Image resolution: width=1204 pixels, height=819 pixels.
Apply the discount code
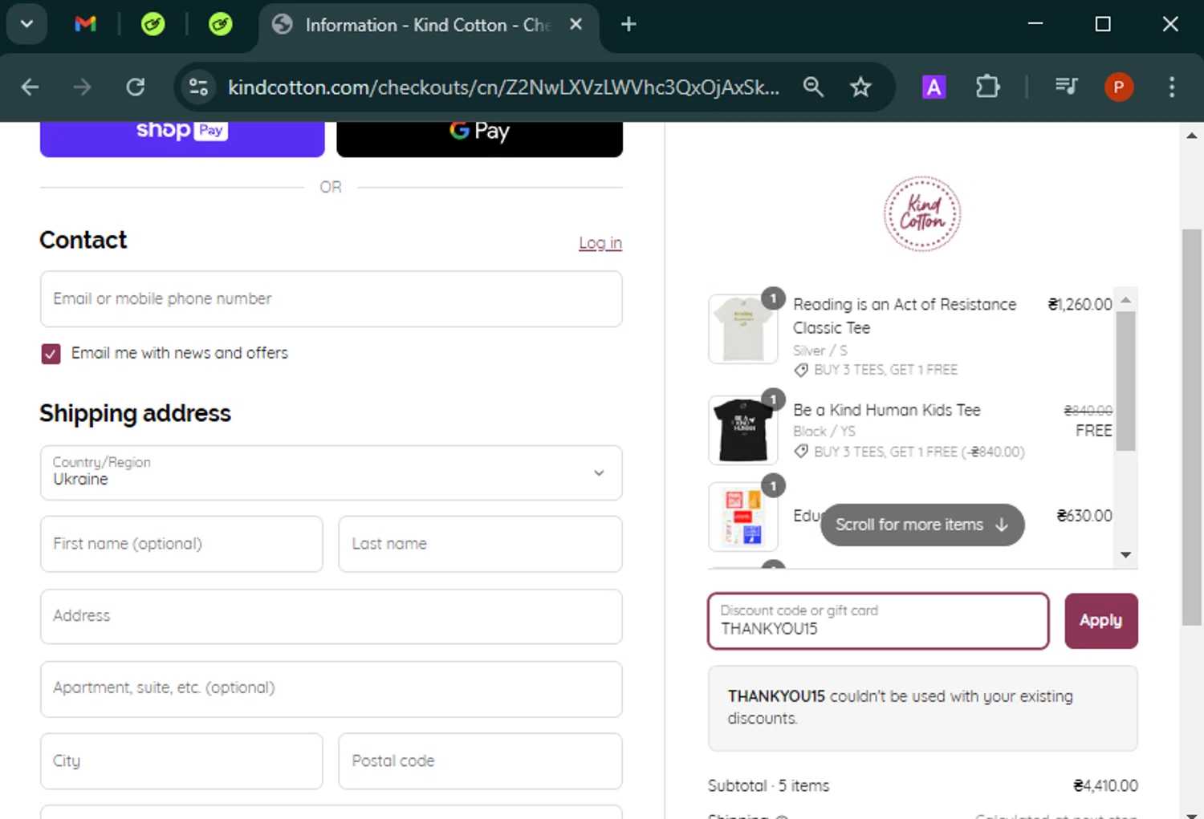pos(1100,621)
